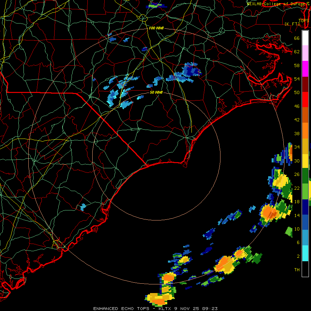311x311 pixels.
Task: Click the '46' scale label
Action: 297,106
